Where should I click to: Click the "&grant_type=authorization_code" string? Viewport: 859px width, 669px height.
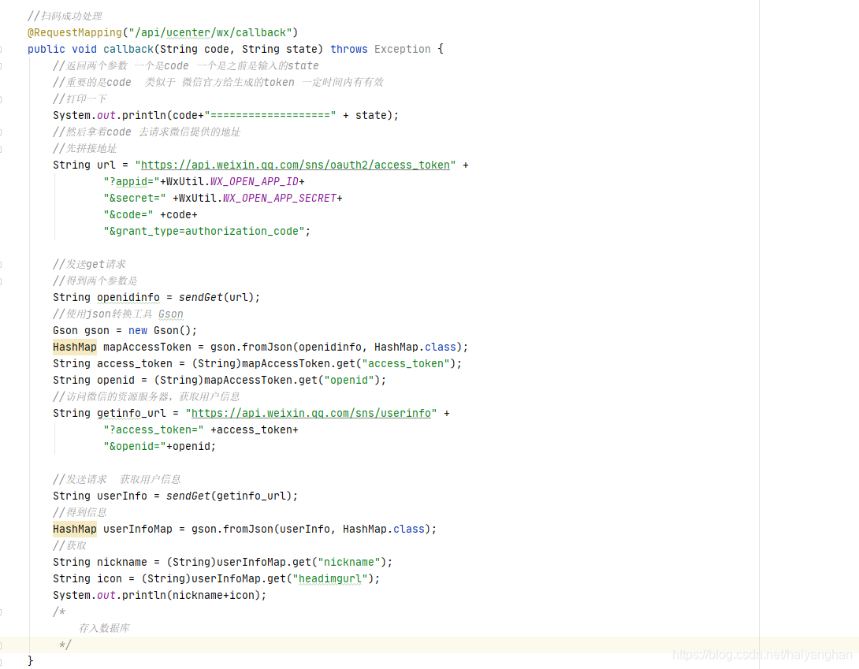tap(204, 231)
